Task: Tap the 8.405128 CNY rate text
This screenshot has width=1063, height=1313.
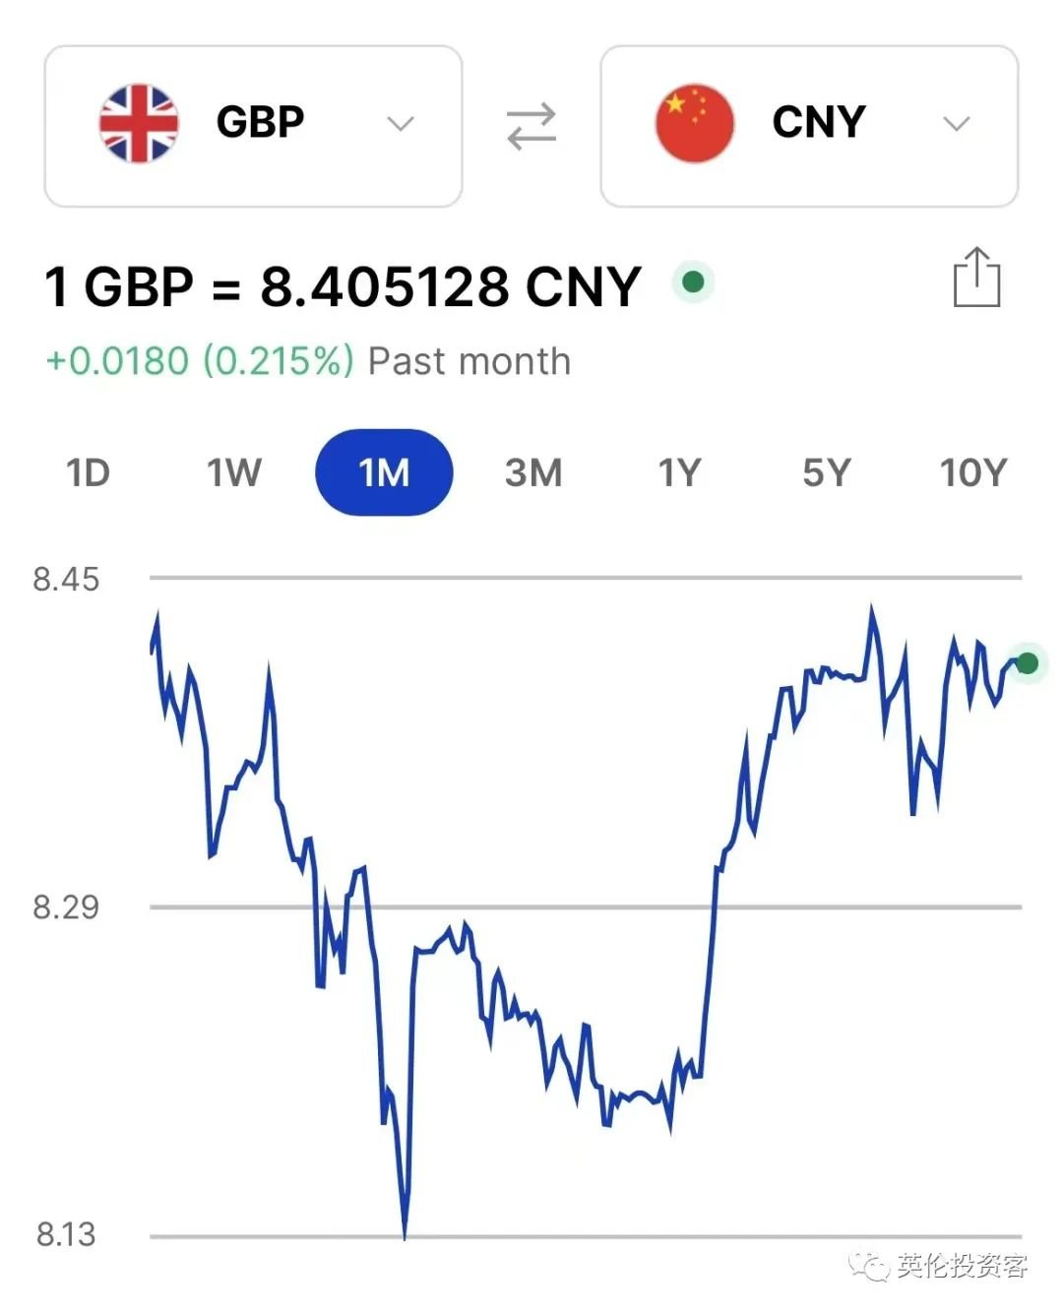Action: 451,286
